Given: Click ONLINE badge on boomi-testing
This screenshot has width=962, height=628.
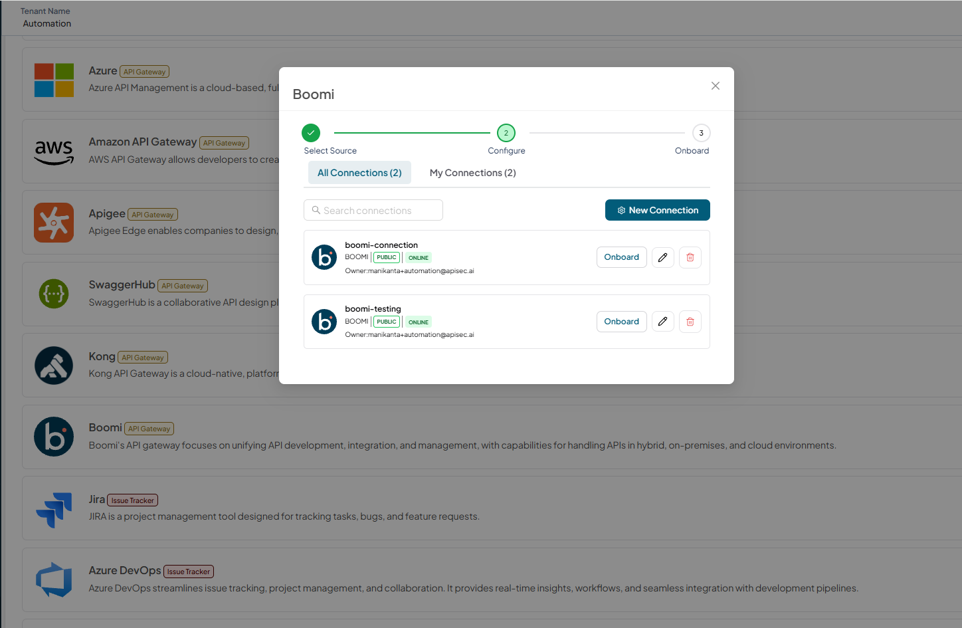Looking at the screenshot, I should [x=419, y=322].
